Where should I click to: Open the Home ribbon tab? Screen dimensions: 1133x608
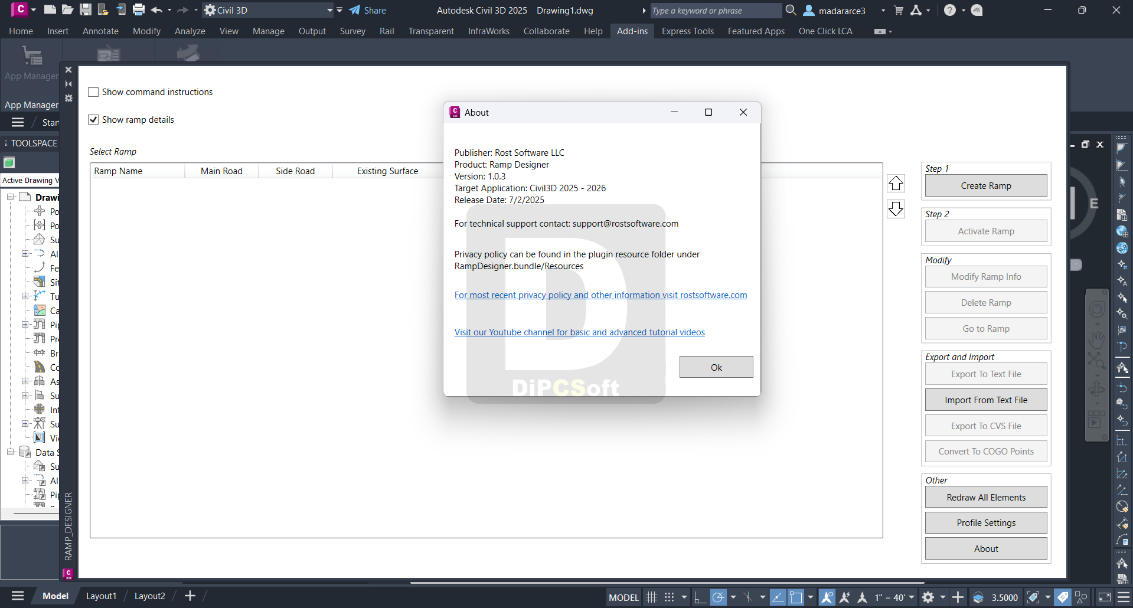21,31
